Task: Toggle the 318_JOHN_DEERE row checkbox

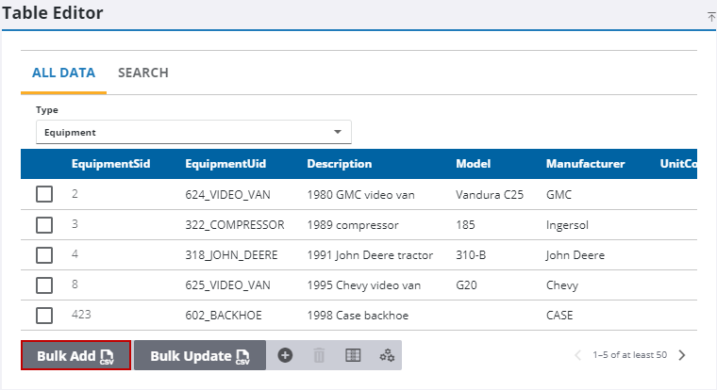Action: [x=44, y=255]
